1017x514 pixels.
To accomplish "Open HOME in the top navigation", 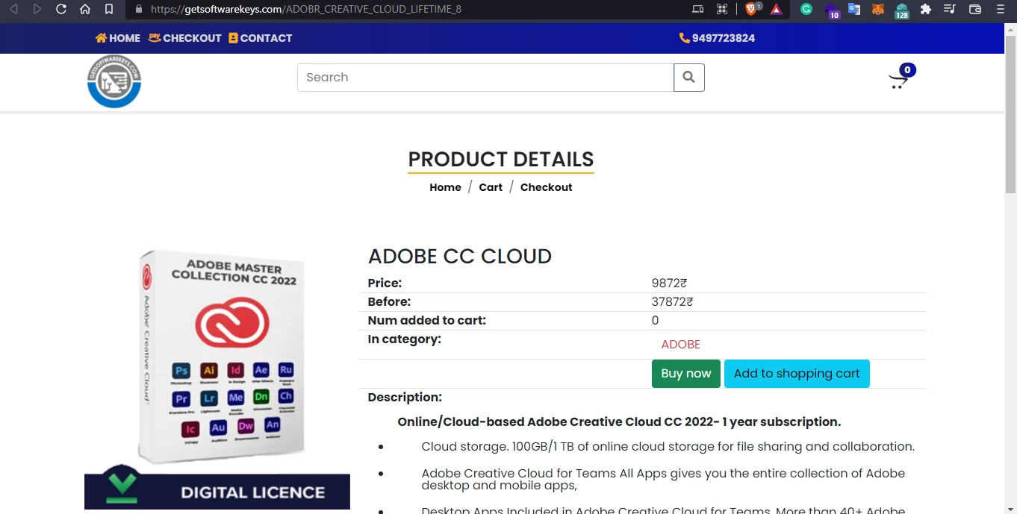I will click(118, 38).
